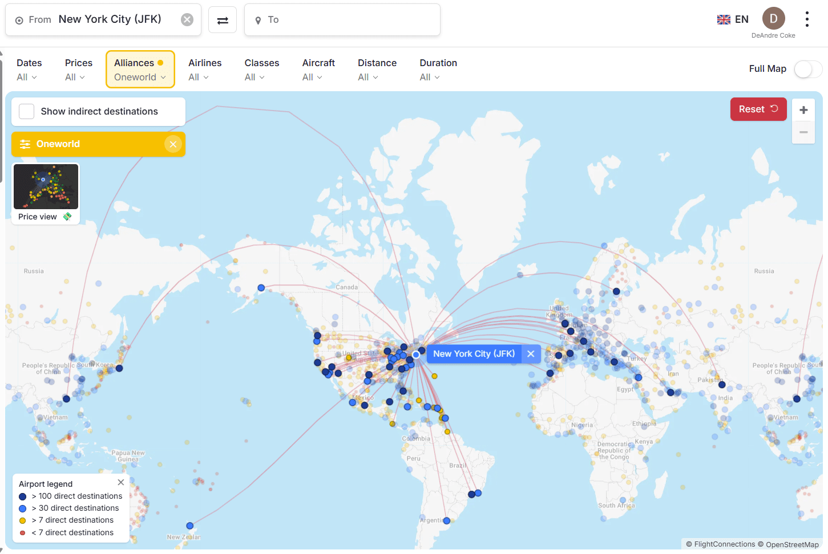Viewport: 828px width, 554px height.
Task: Click the swap From/To arrows icon
Action: (222, 19)
